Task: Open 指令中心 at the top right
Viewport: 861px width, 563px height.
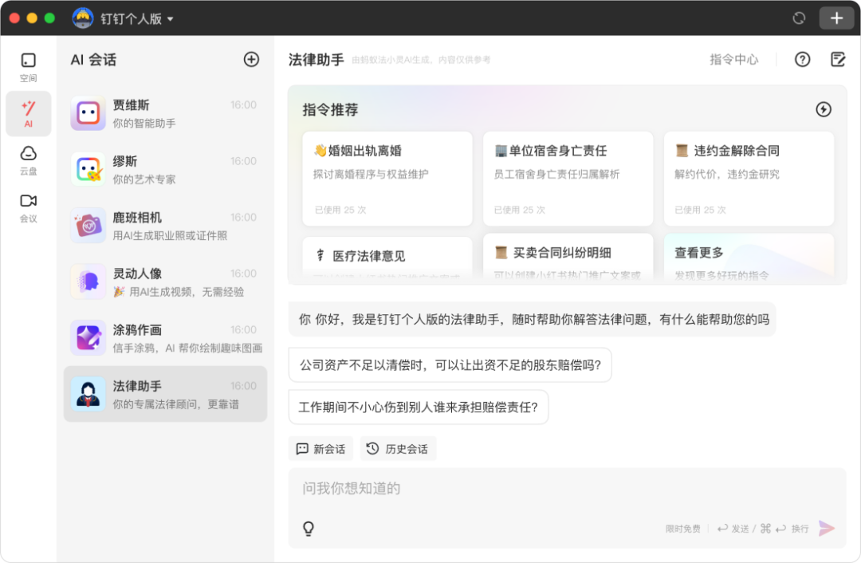Action: 733,59
